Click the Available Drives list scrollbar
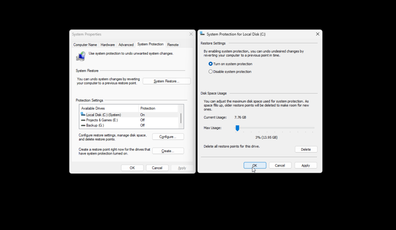Screen dimensions: 396x230 click(181, 118)
